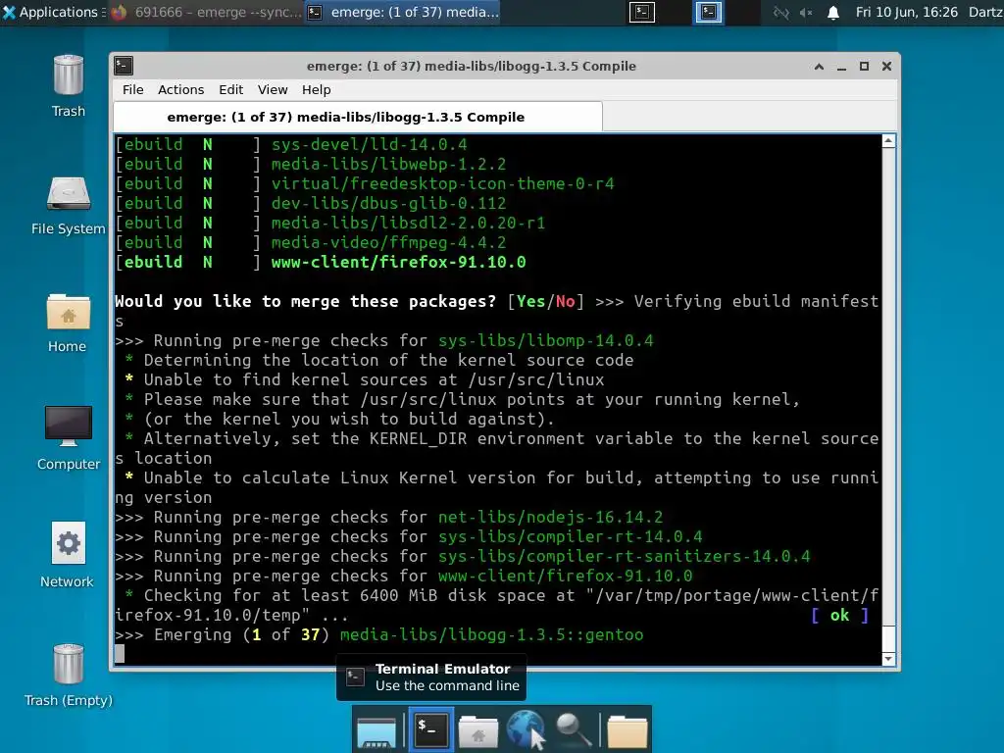Image resolution: width=1004 pixels, height=753 pixels.
Task: Open the Trash desktop icon
Action: pos(68,85)
